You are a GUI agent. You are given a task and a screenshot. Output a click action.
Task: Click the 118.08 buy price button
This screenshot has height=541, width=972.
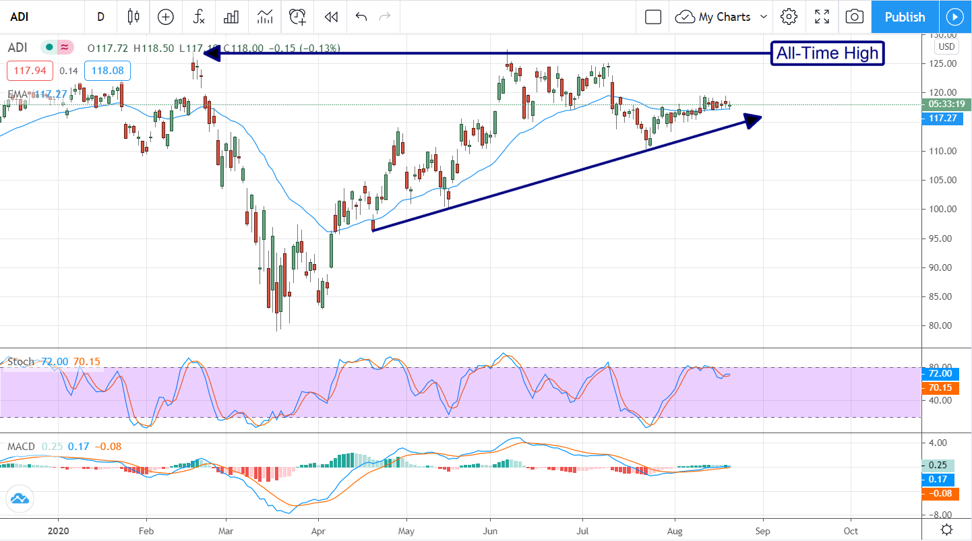[108, 71]
